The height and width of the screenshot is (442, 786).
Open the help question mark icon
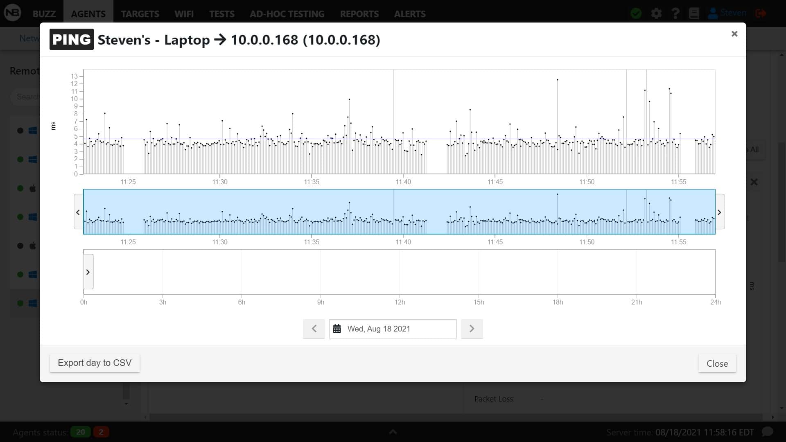pos(675,13)
